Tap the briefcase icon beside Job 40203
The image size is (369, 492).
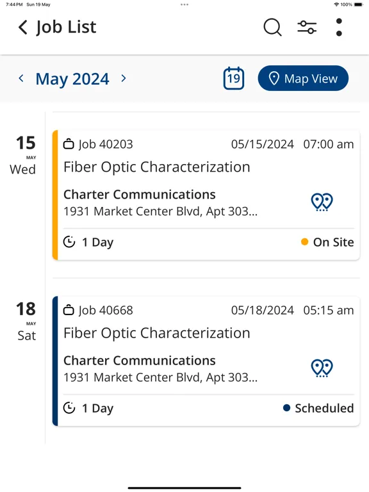pos(69,144)
